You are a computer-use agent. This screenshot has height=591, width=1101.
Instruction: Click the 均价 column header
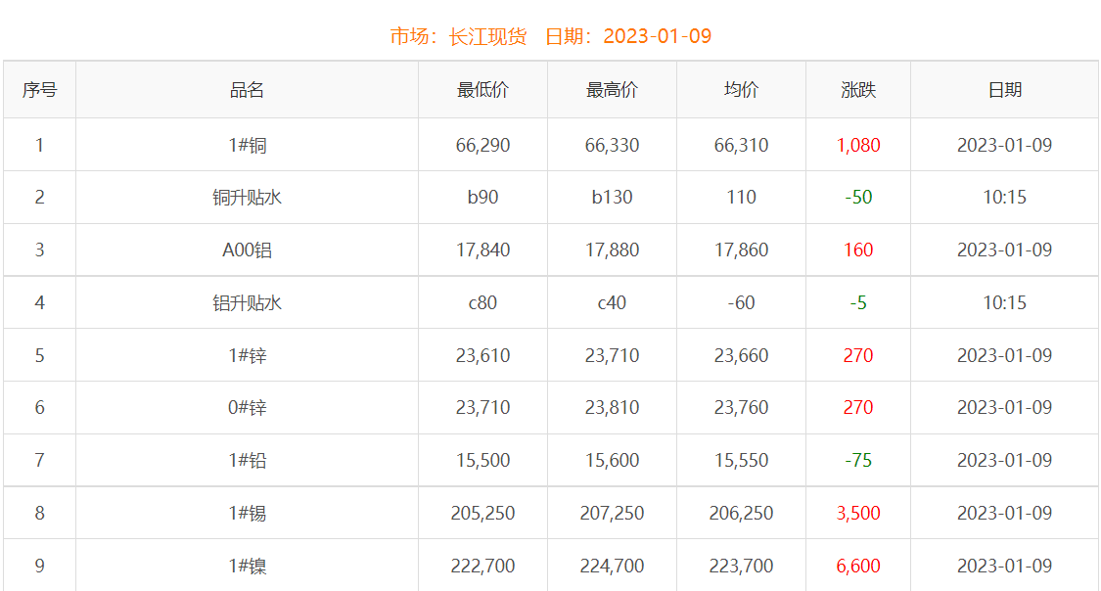point(741,90)
